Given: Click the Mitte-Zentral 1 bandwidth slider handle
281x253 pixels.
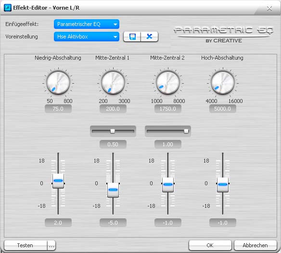Looking at the screenshot, I should [x=113, y=131].
